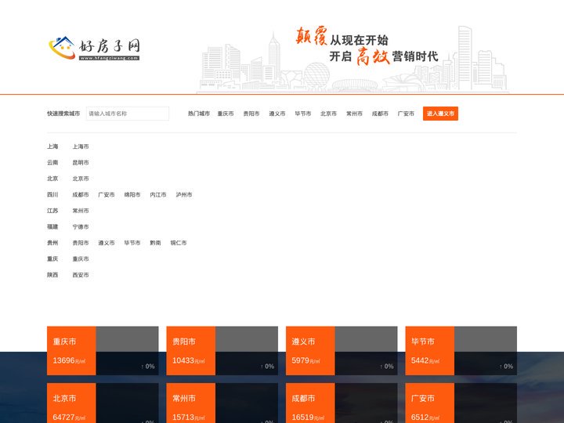Focus the 请输入城市名称 search field
Image resolution: width=564 pixels, height=423 pixels.
pos(128,114)
